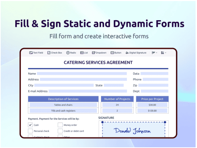
Task: Select the Button tool icon
Action: [x=112, y=53]
